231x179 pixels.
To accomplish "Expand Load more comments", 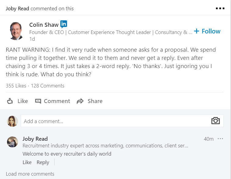I will coord(30,174).
